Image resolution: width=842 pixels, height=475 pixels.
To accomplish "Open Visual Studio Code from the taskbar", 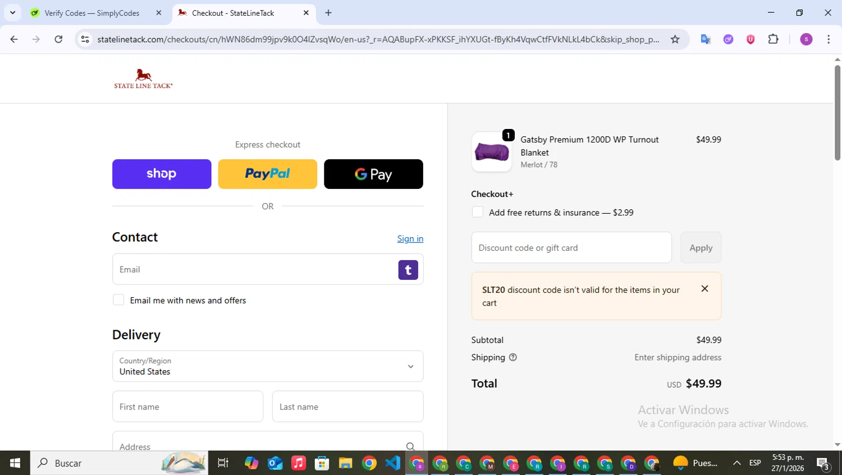I will 393,463.
